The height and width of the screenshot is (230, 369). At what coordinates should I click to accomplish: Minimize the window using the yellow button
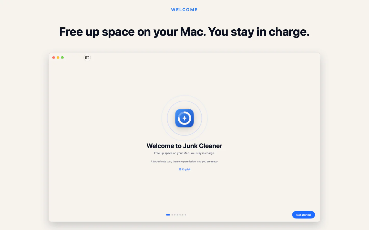[58, 57]
